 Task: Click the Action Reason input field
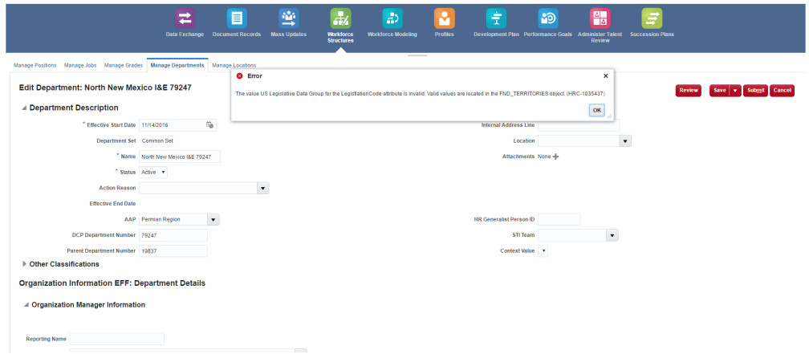[198, 188]
